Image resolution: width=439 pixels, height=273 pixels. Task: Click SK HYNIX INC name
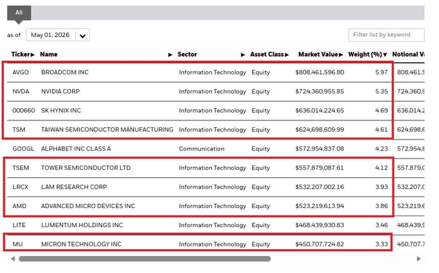click(61, 111)
